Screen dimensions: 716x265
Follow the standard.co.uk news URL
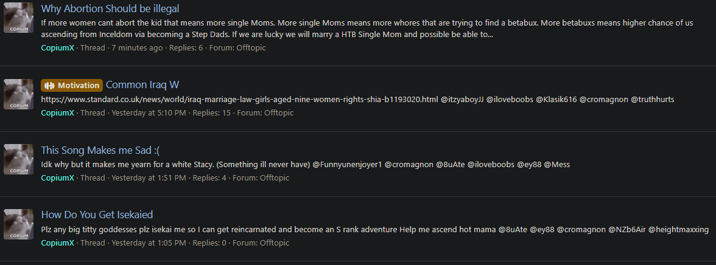click(x=239, y=100)
